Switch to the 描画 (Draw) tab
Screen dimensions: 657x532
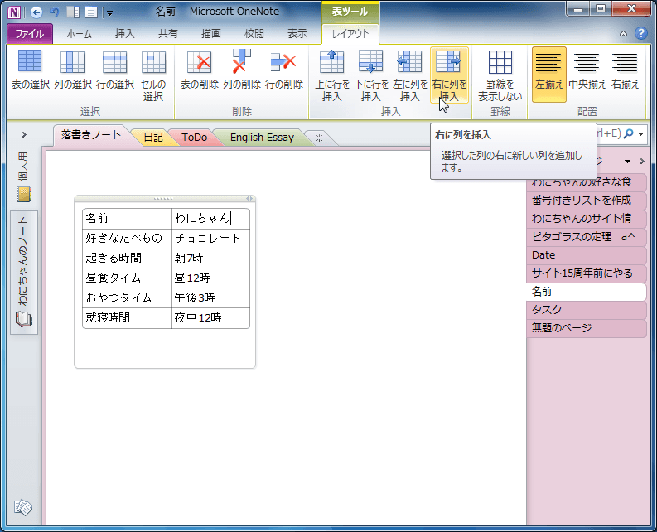point(210,33)
